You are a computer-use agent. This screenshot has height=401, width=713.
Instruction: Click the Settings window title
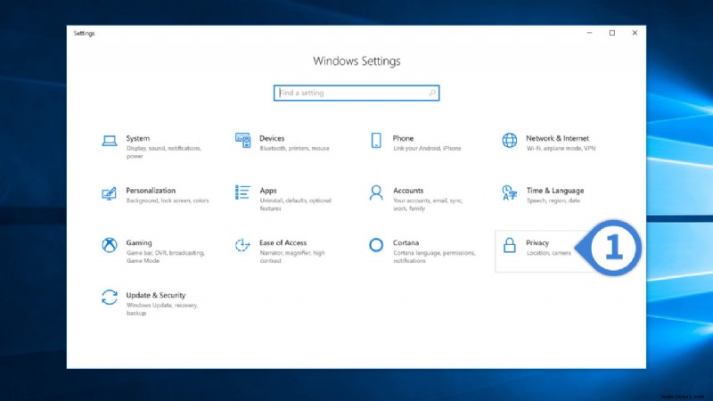tap(84, 33)
